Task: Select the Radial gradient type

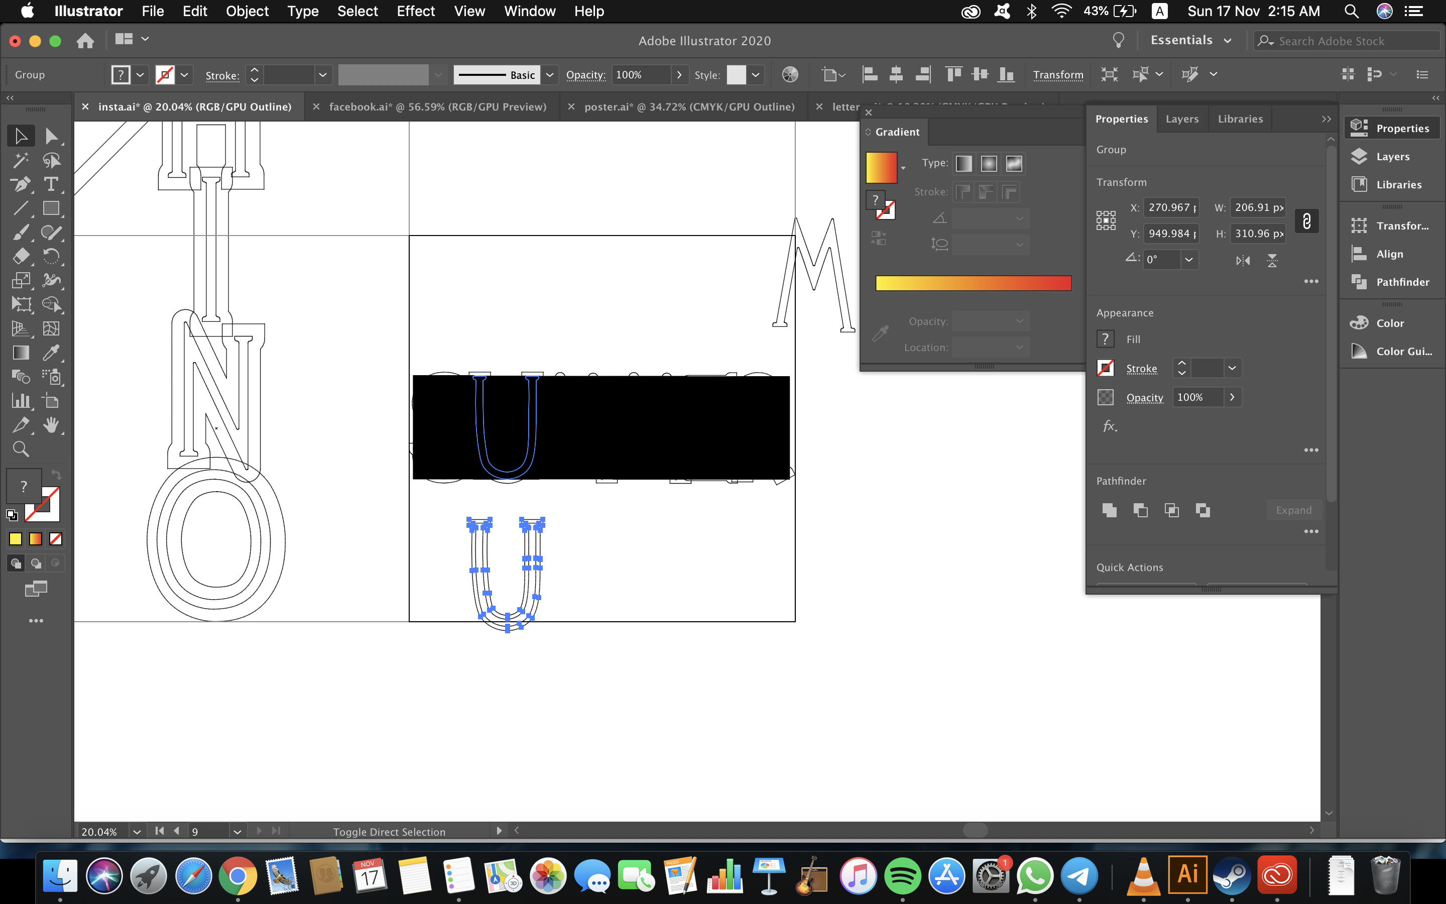Action: (989, 163)
